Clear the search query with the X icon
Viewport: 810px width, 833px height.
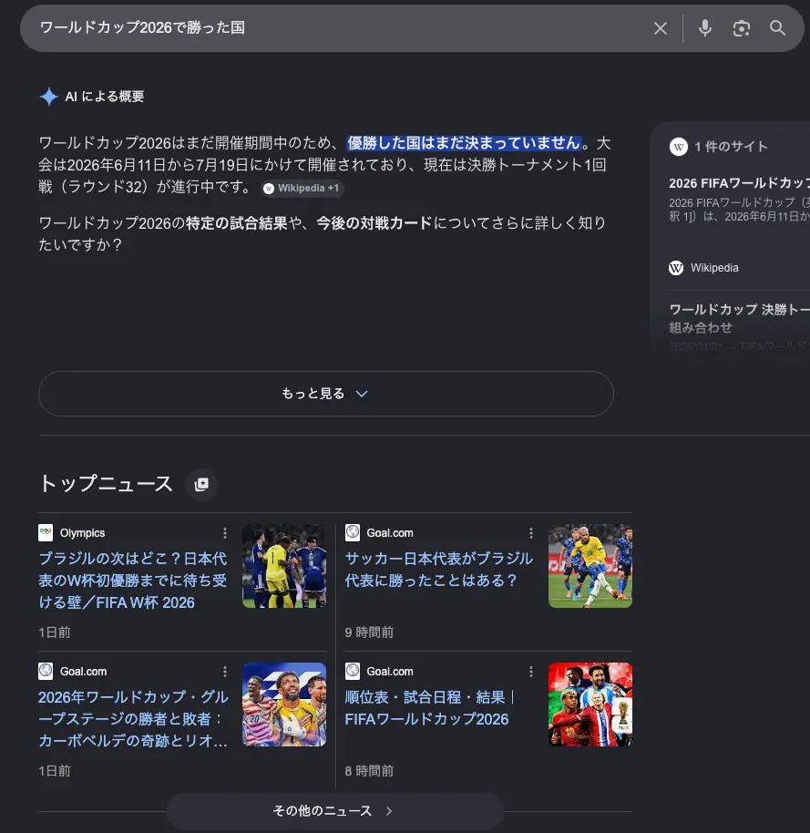click(x=661, y=28)
